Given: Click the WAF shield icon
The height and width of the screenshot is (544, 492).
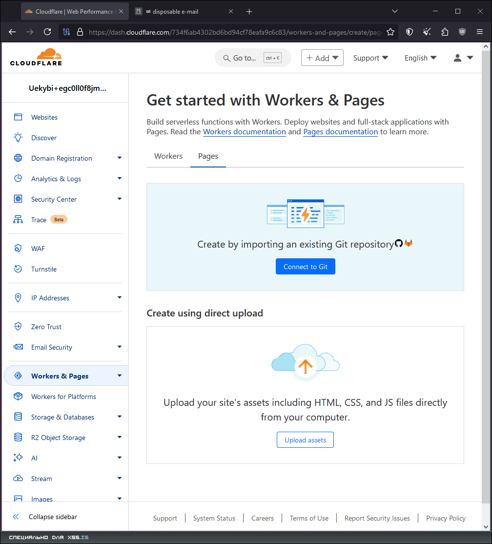Looking at the screenshot, I should pyautogui.click(x=18, y=249).
